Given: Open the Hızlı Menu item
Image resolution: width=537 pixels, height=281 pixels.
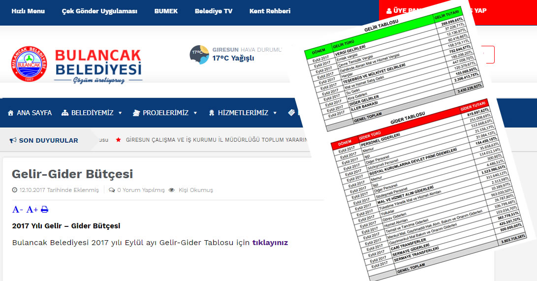Looking at the screenshot, I should [x=28, y=11].
